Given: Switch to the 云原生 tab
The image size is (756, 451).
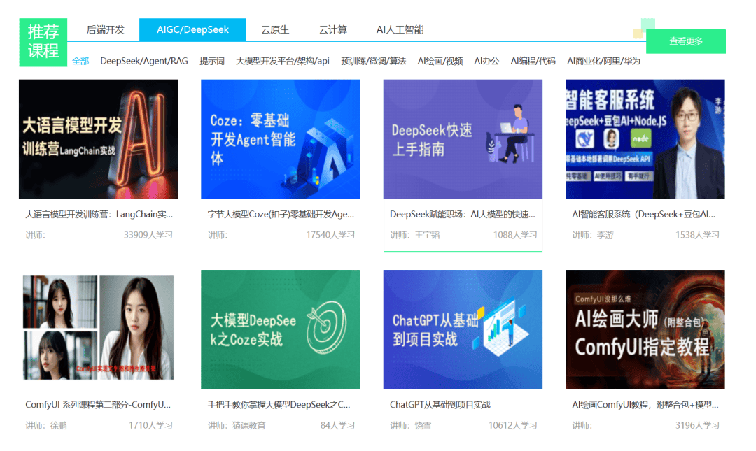Looking at the screenshot, I should (x=275, y=30).
